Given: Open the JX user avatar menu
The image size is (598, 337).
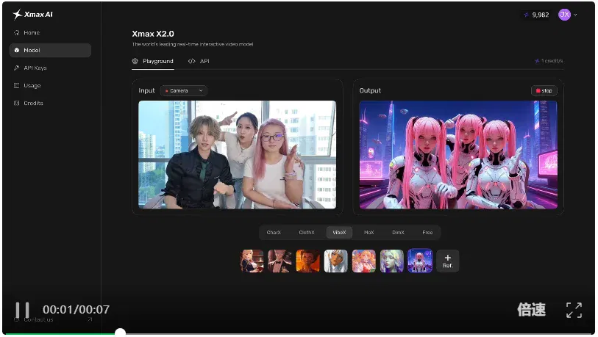Looking at the screenshot, I should (564, 15).
